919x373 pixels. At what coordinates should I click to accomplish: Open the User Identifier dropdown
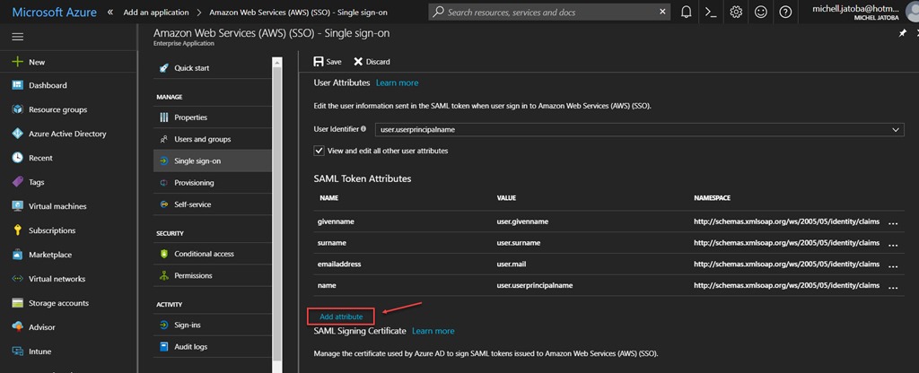tap(639, 129)
